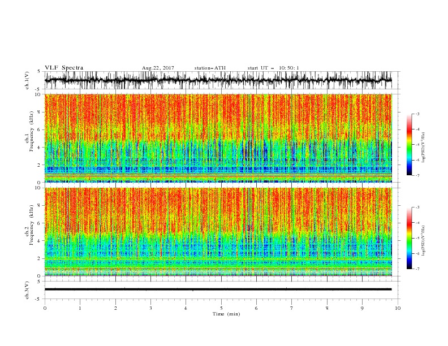Image resolution: width=448 pixels, height=346 pixels.
Task: Click the "ch.1(V)" waveform axis label
Action: [27, 80]
